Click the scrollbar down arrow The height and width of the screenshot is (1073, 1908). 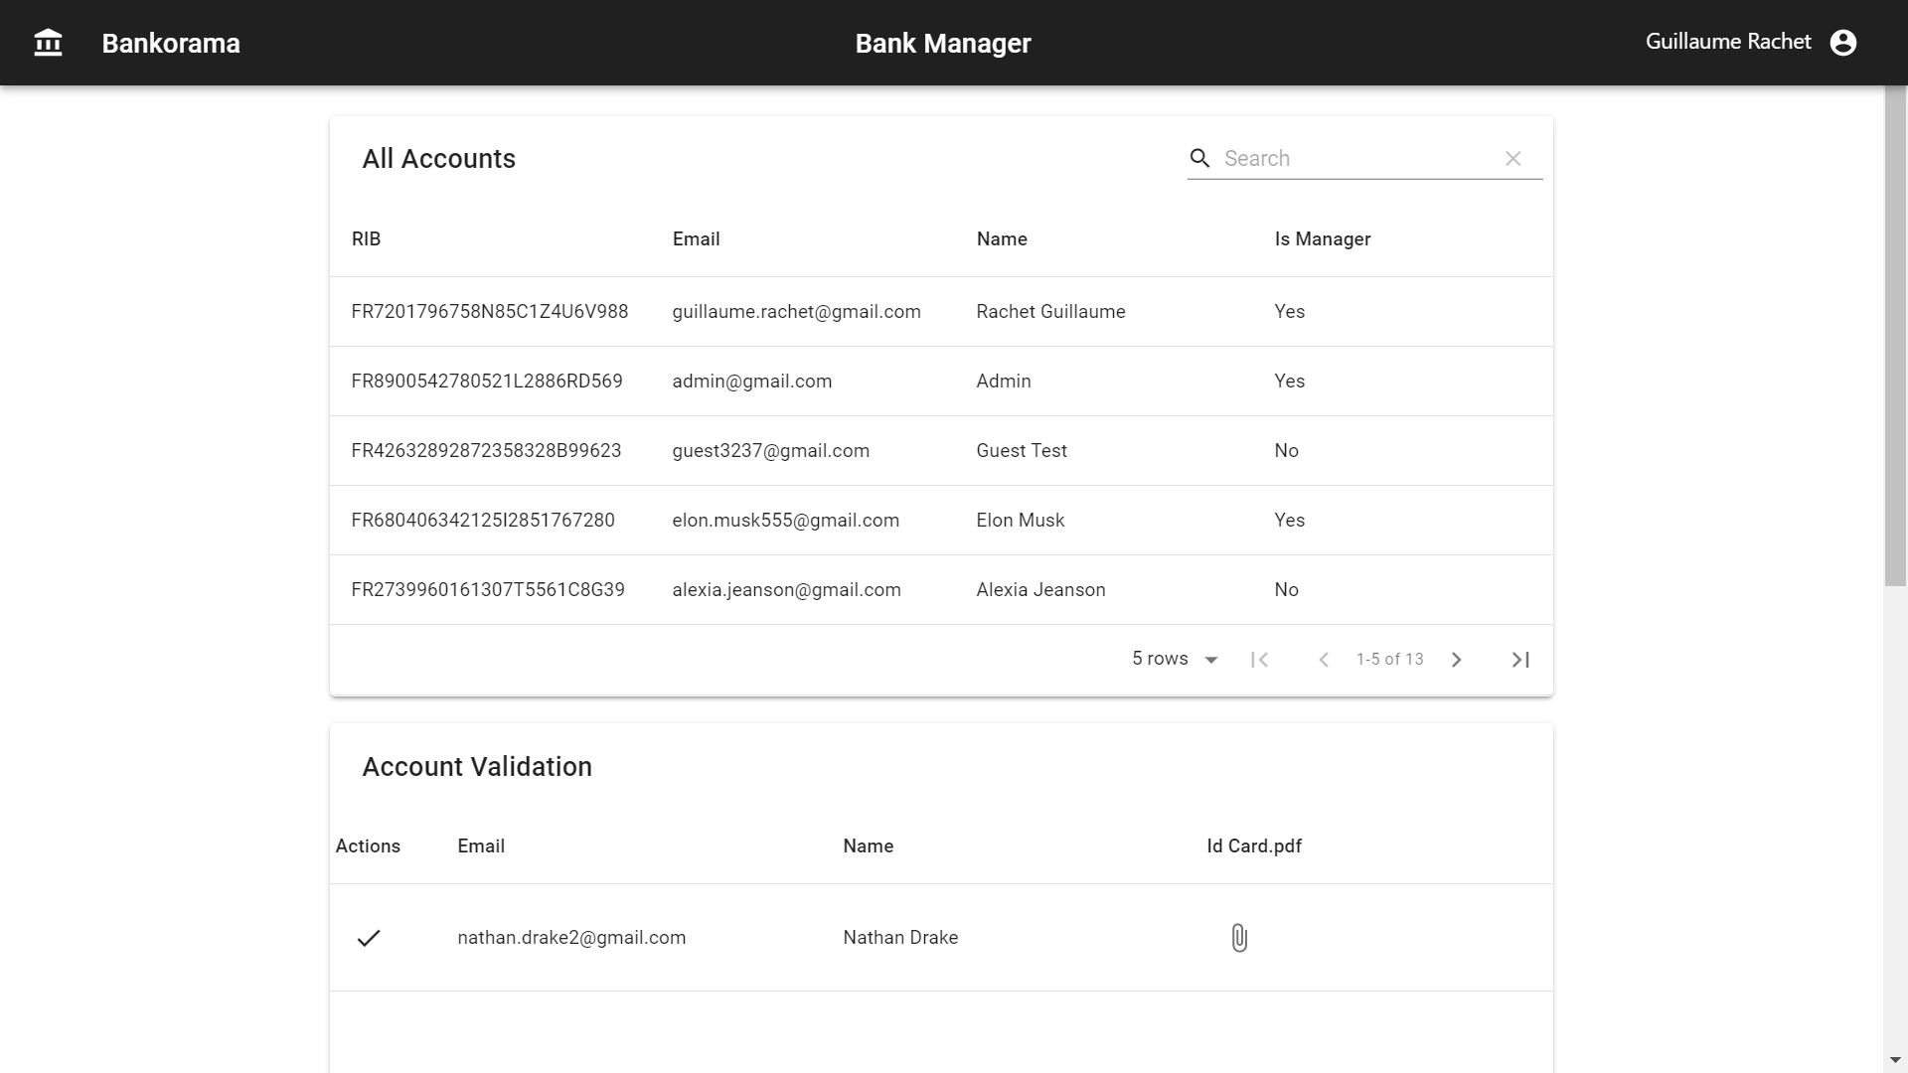tap(1895, 1060)
